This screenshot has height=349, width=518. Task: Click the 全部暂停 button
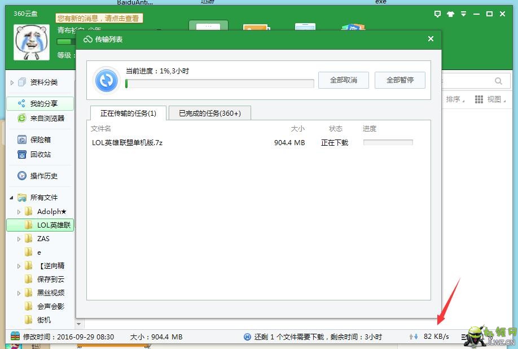point(400,80)
